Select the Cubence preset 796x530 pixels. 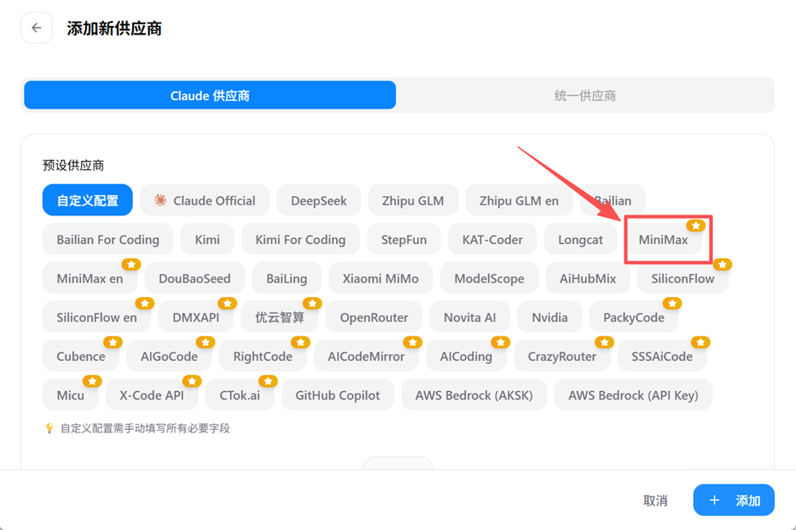(x=81, y=357)
